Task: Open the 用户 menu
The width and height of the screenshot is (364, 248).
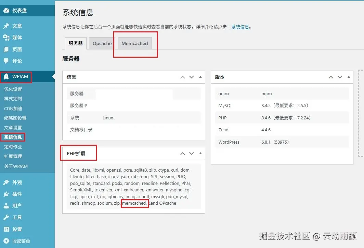Action: pos(27,206)
